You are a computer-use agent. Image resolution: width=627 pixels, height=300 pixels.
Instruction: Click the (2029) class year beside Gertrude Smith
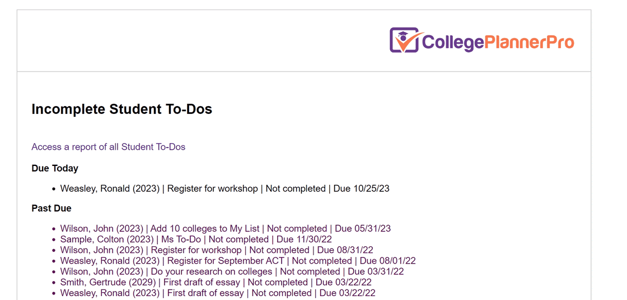click(x=143, y=283)
